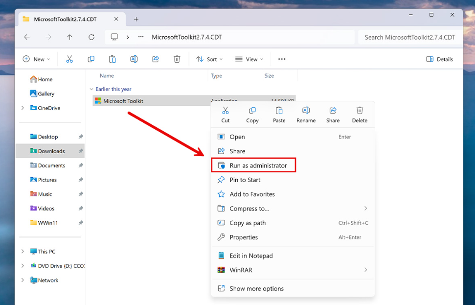
Task: Click the Copy icon in context menu
Action: pyautogui.click(x=252, y=111)
